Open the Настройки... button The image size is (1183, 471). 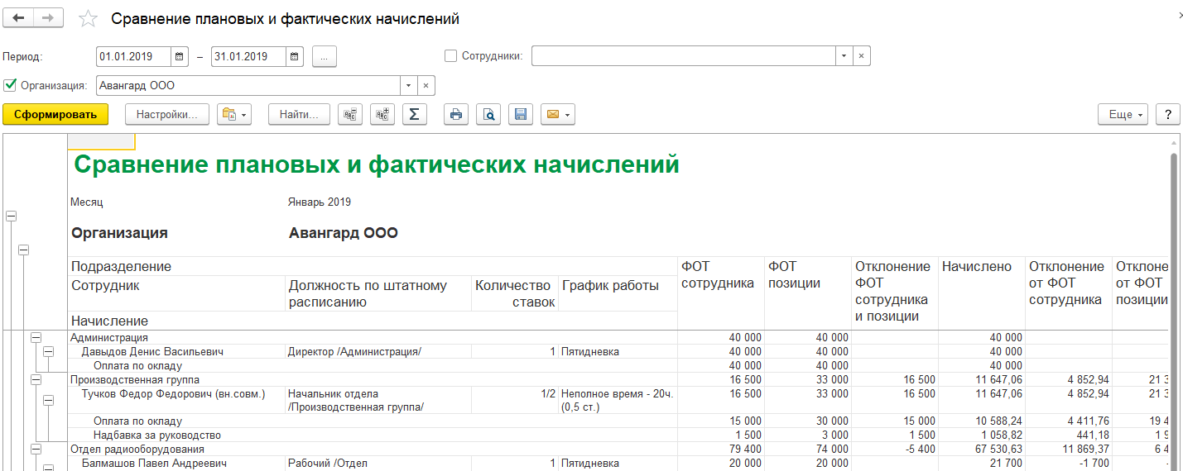click(x=167, y=115)
